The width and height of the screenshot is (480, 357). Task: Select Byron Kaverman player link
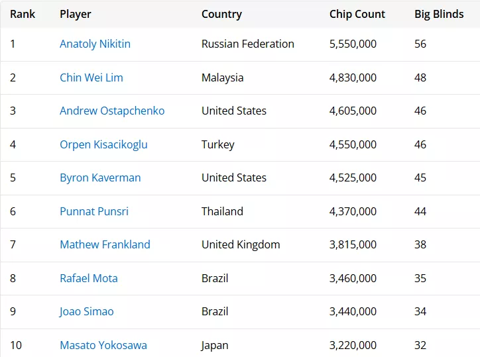[x=100, y=178]
